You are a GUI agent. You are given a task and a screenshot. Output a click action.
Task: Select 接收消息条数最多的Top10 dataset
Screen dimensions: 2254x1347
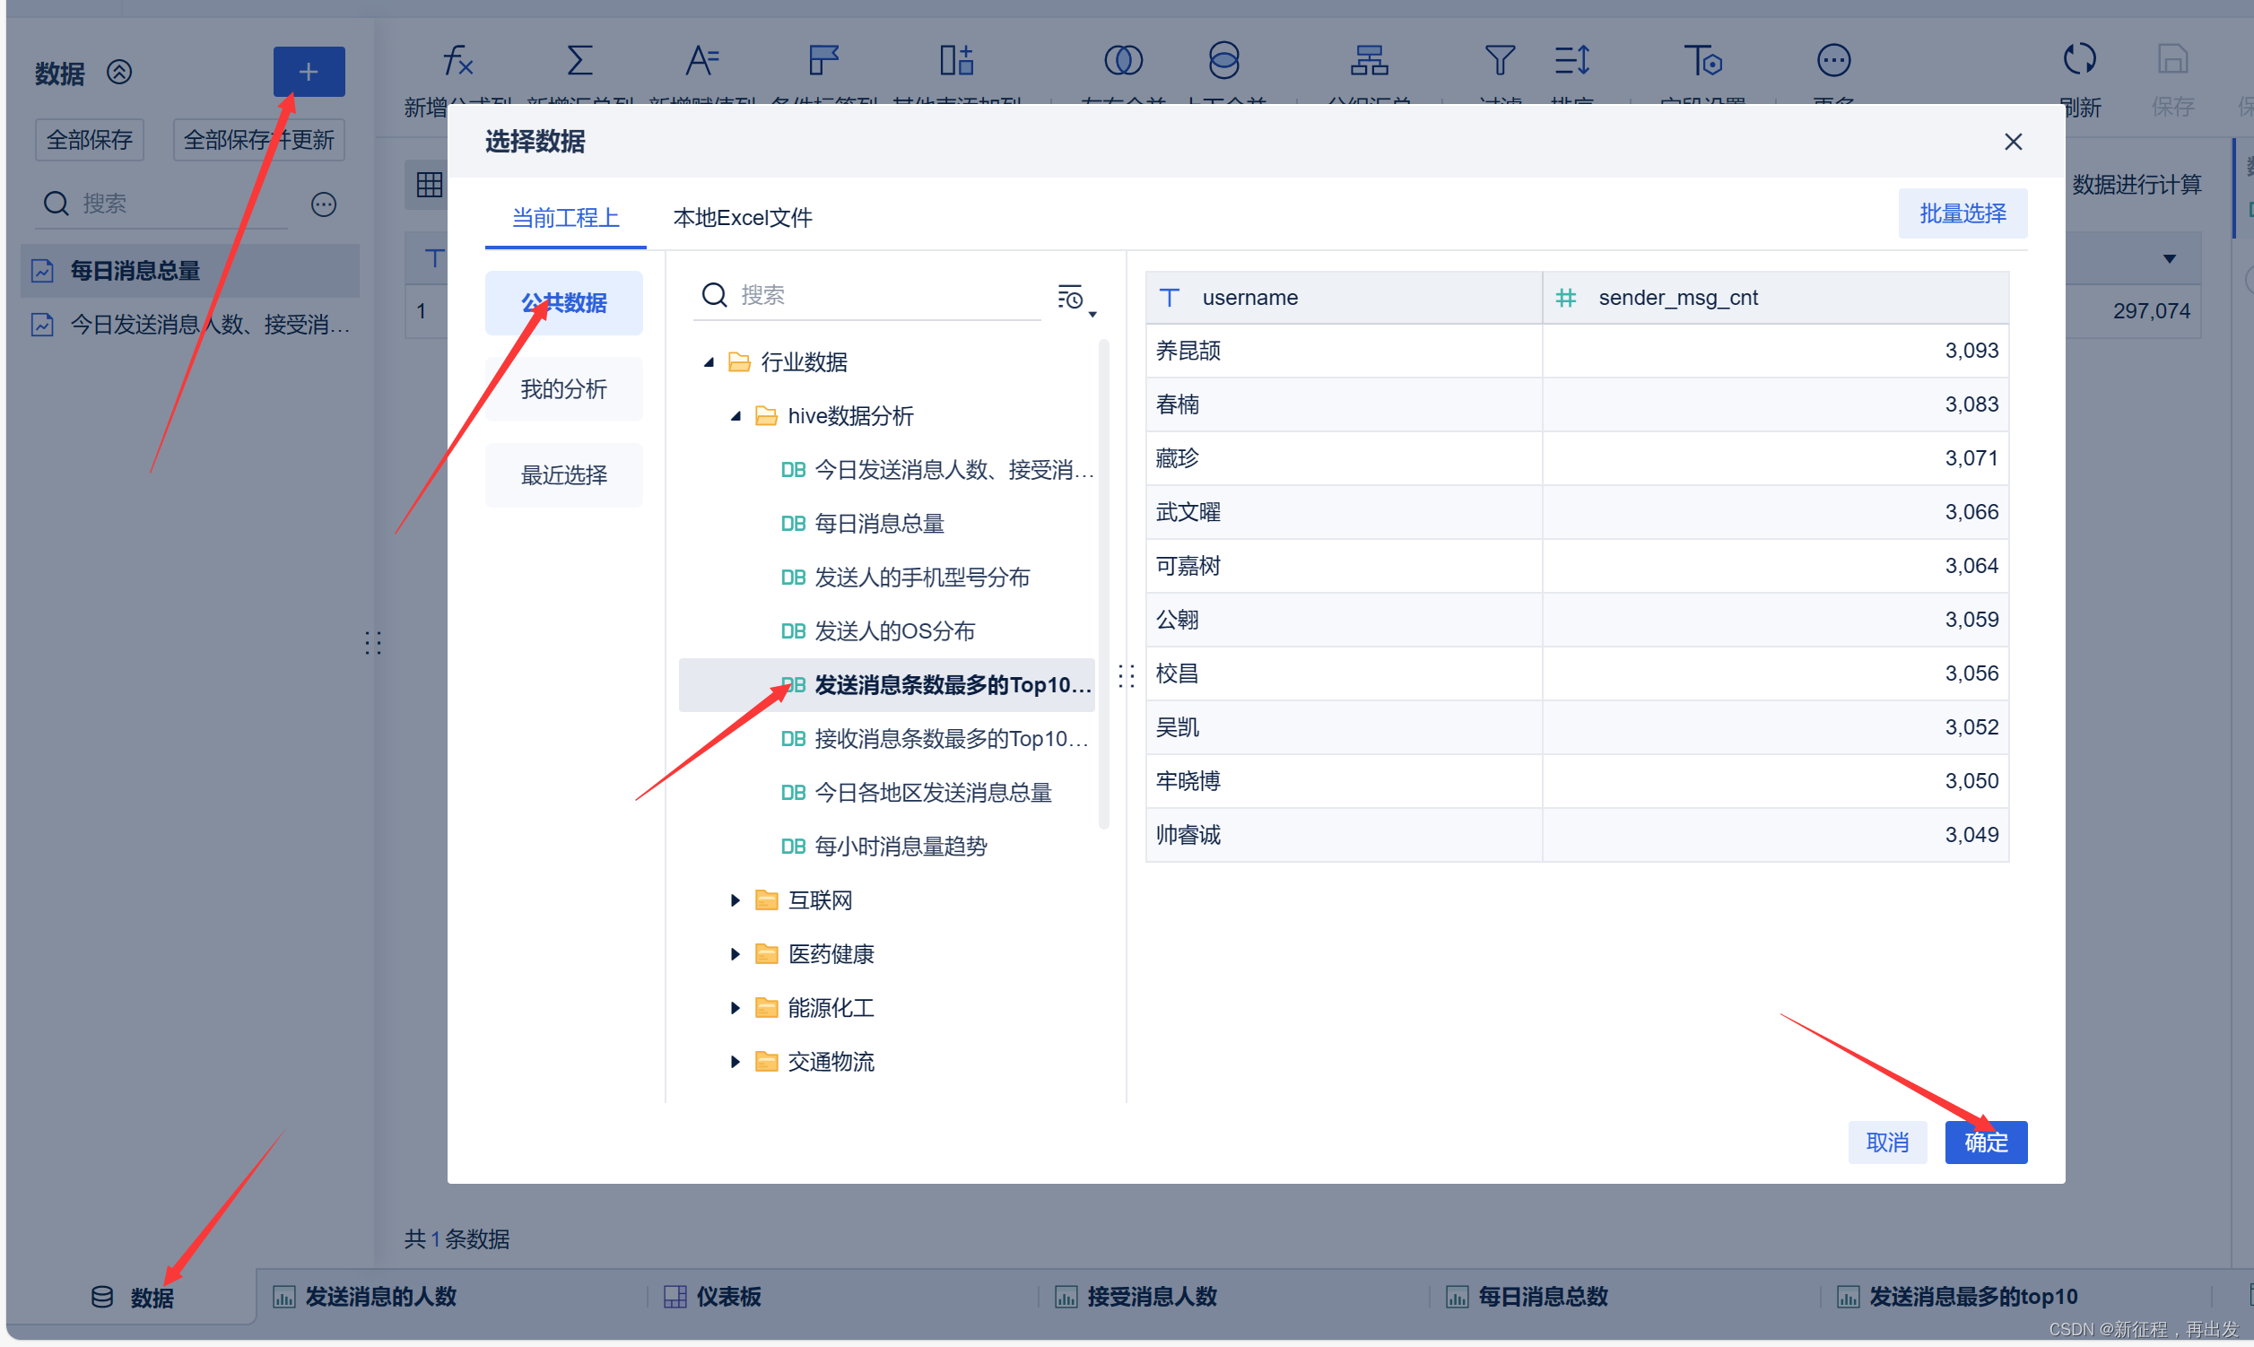pos(887,739)
